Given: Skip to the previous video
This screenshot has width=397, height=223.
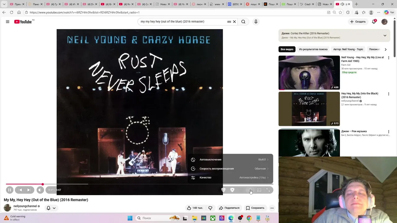Looking at the screenshot, I should point(20,190).
